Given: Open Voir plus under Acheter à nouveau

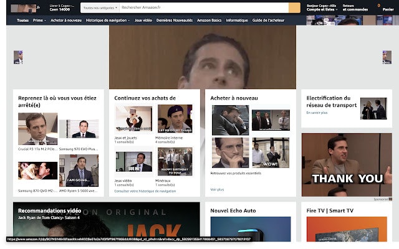Looking at the screenshot, I should click(217, 189).
